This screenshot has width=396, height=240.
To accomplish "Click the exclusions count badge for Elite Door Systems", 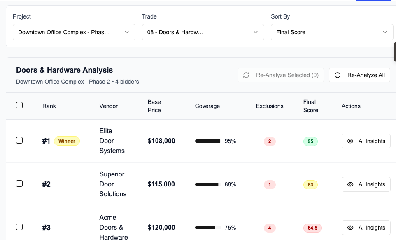I will coord(270,141).
